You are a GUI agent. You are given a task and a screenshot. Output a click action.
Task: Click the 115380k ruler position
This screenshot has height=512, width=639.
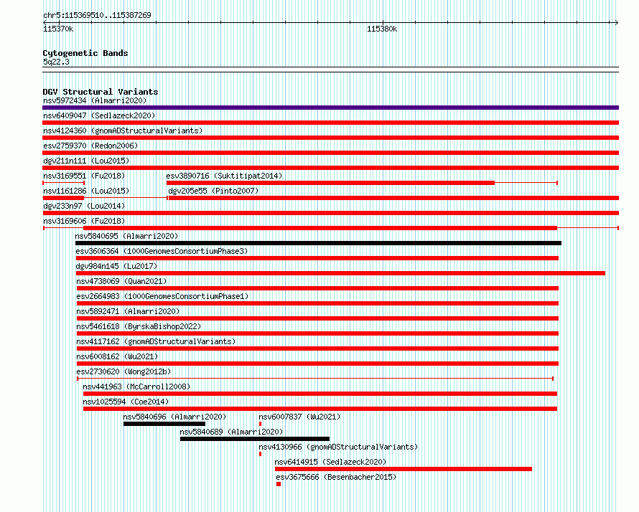pos(382,29)
